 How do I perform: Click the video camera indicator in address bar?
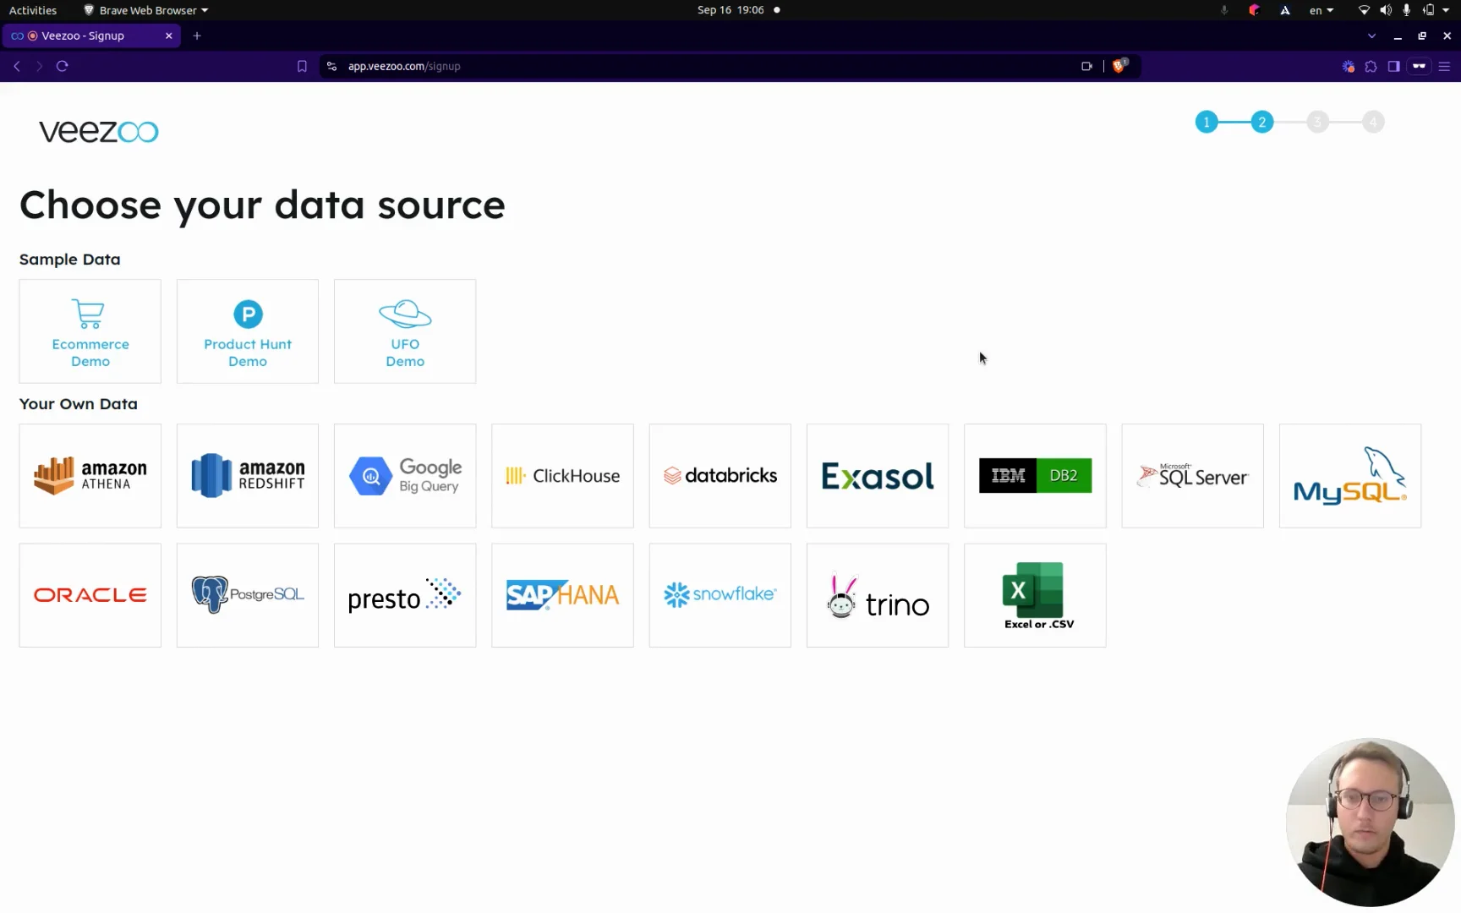[1087, 65]
